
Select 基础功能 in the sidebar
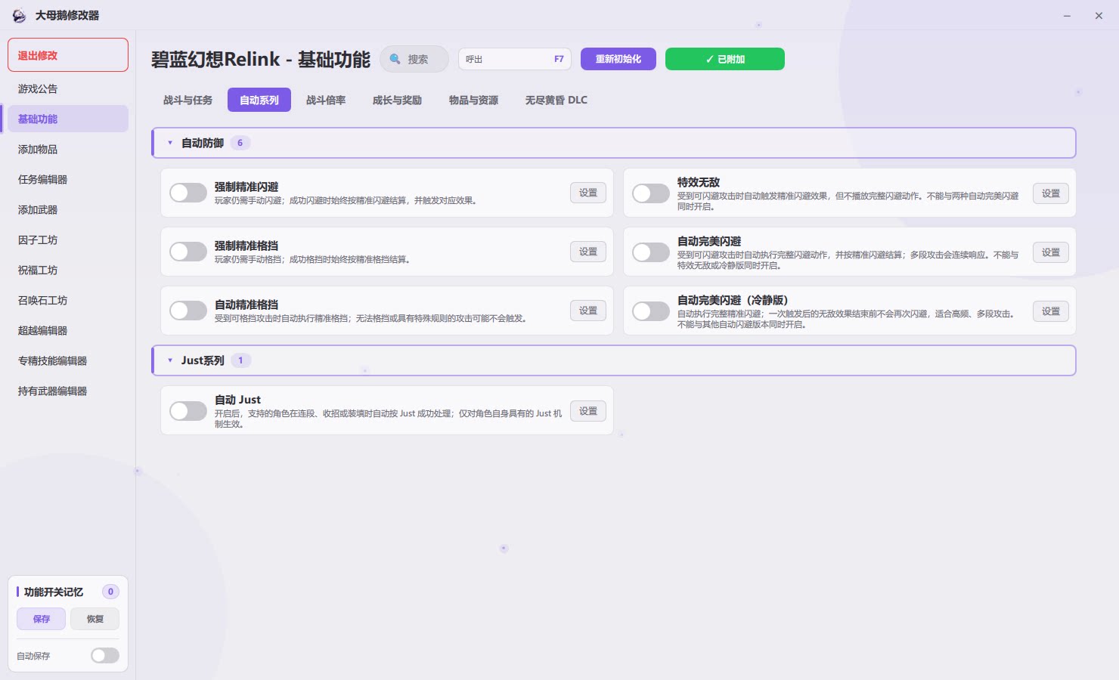click(x=68, y=119)
